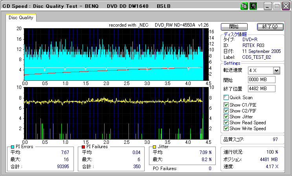Click the yellow Jitter legend swatch
This screenshot has height=176, width=292.
click(155, 147)
